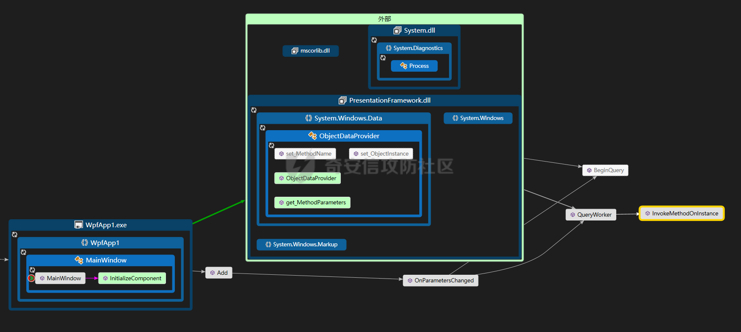Viewport: 741px width, 332px height.
Task: Click the circular arrows icon under WpfApp1.exe title
Action: (14, 234)
